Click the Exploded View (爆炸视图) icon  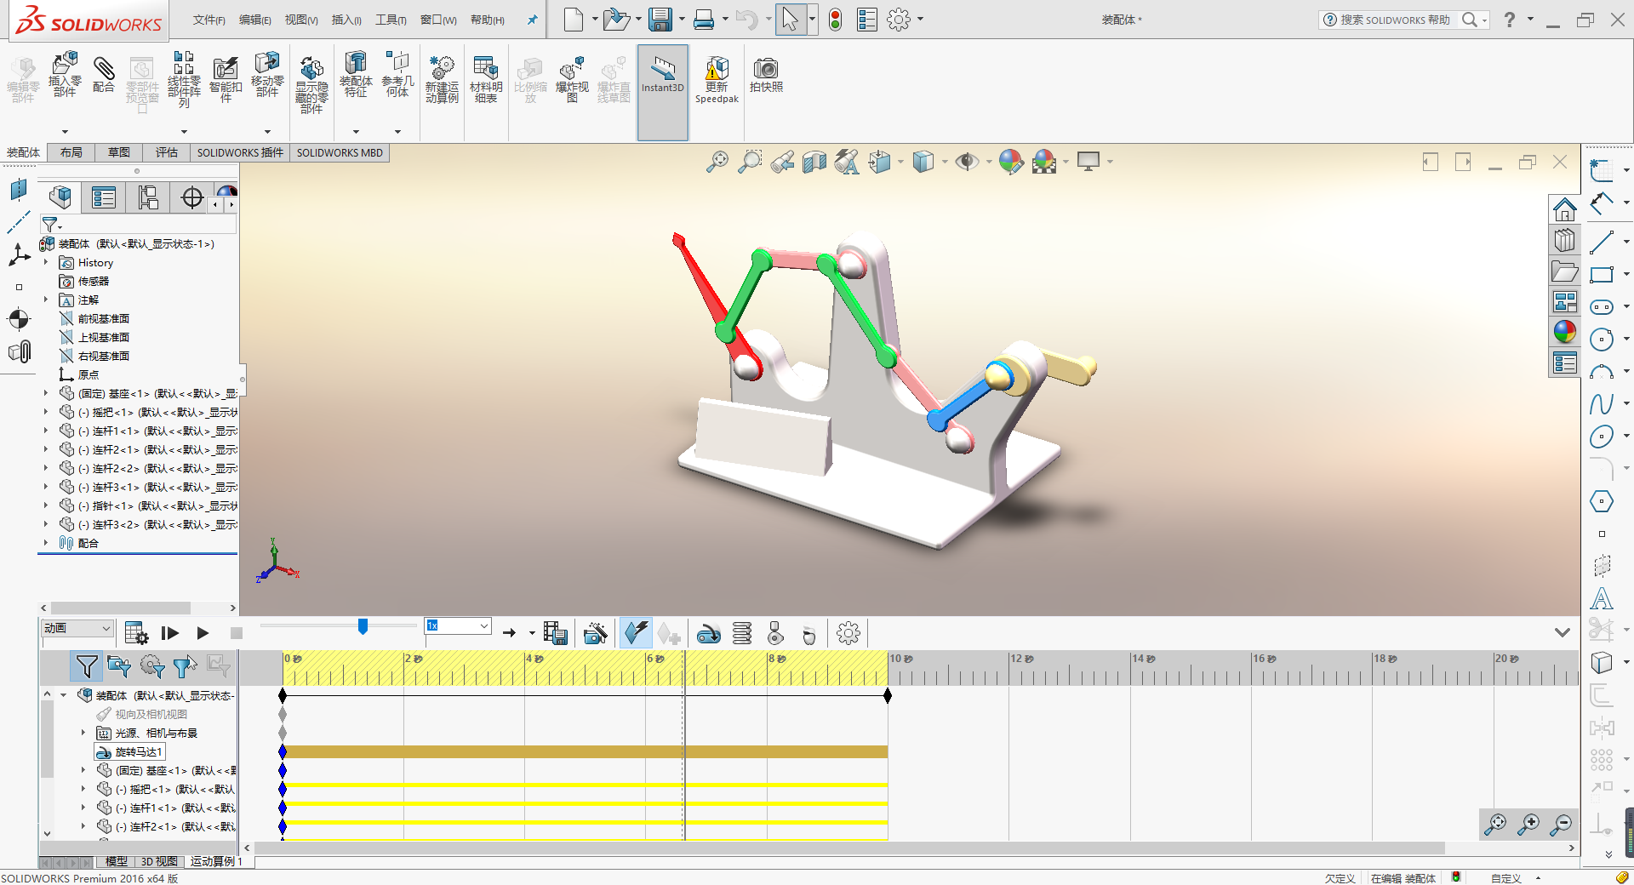click(x=572, y=80)
